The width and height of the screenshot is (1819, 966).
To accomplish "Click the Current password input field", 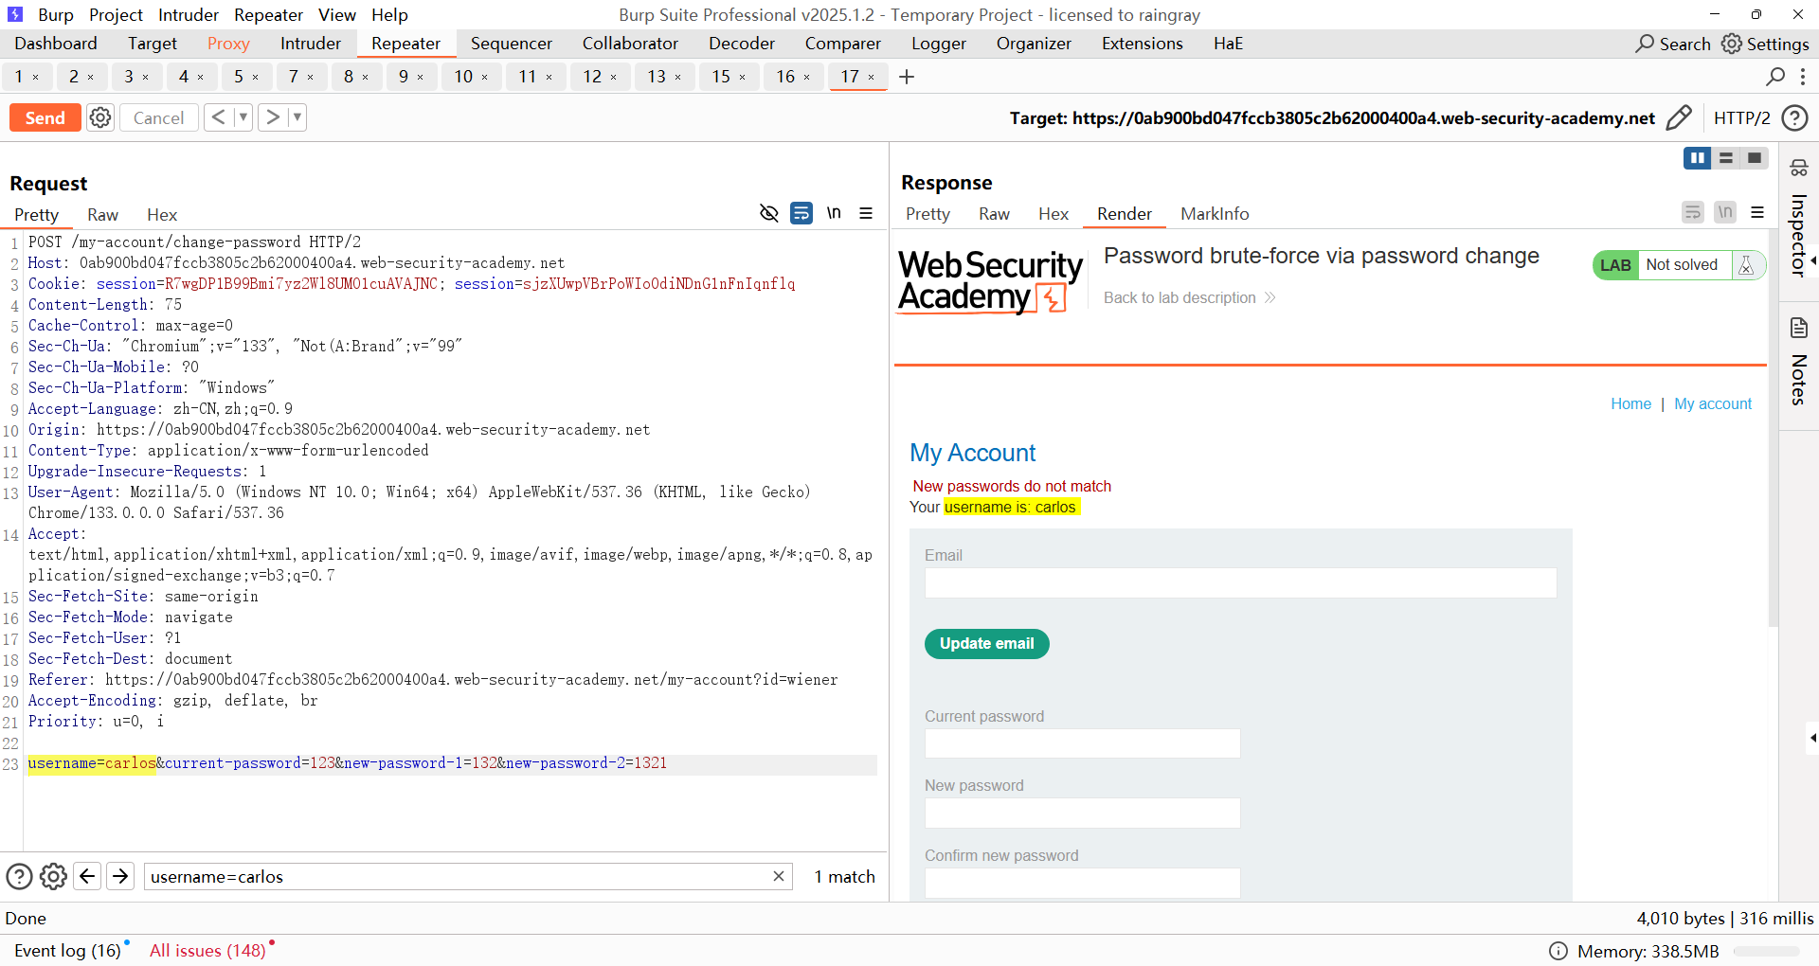I will [1082, 743].
